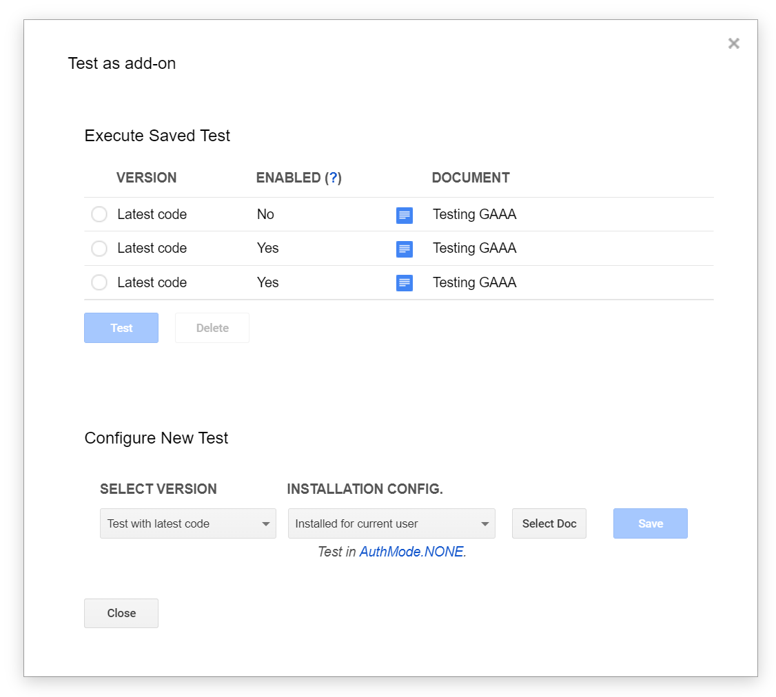Viewport: 776px width, 697px height.
Task: Click the Close button
Action: [x=121, y=614]
